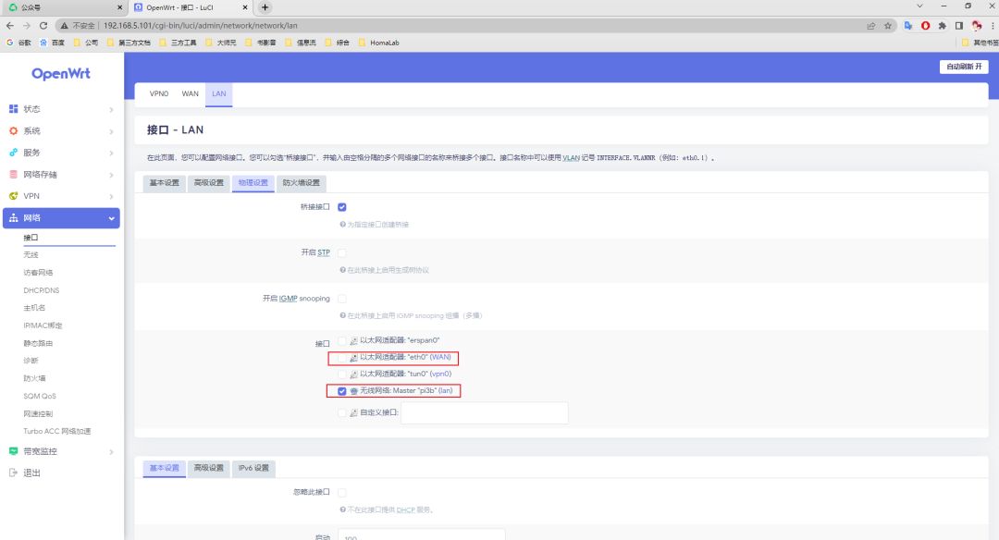Open the 物理设置 tab
Image resolution: width=999 pixels, height=540 pixels.
(253, 183)
